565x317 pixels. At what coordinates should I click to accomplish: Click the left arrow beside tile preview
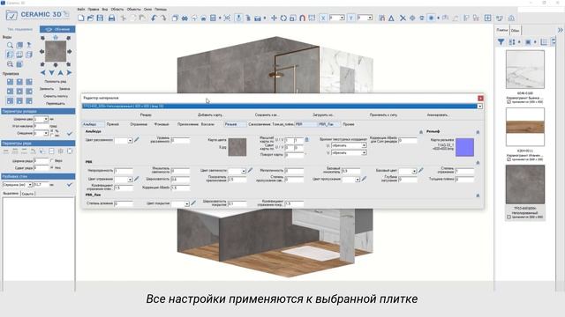point(41,51)
